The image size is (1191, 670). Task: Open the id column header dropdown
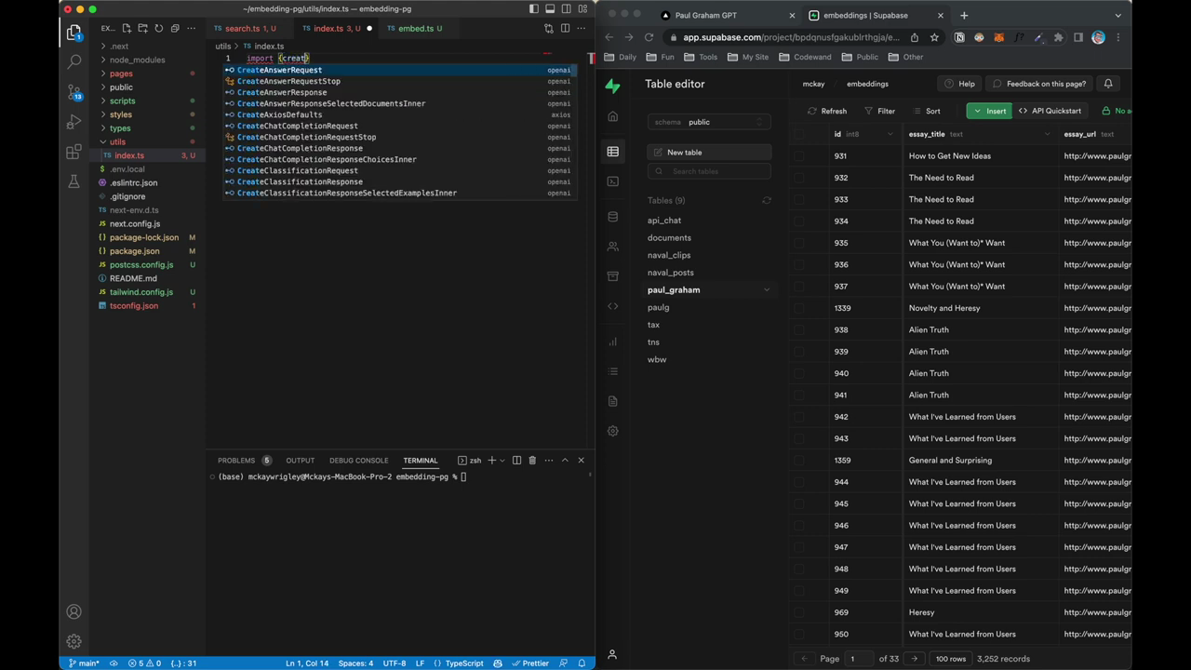[890, 134]
